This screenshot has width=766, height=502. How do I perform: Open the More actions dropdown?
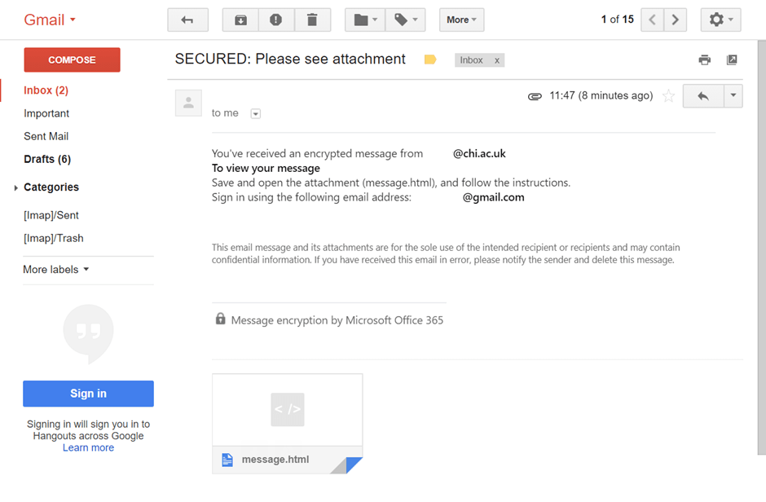tap(461, 19)
